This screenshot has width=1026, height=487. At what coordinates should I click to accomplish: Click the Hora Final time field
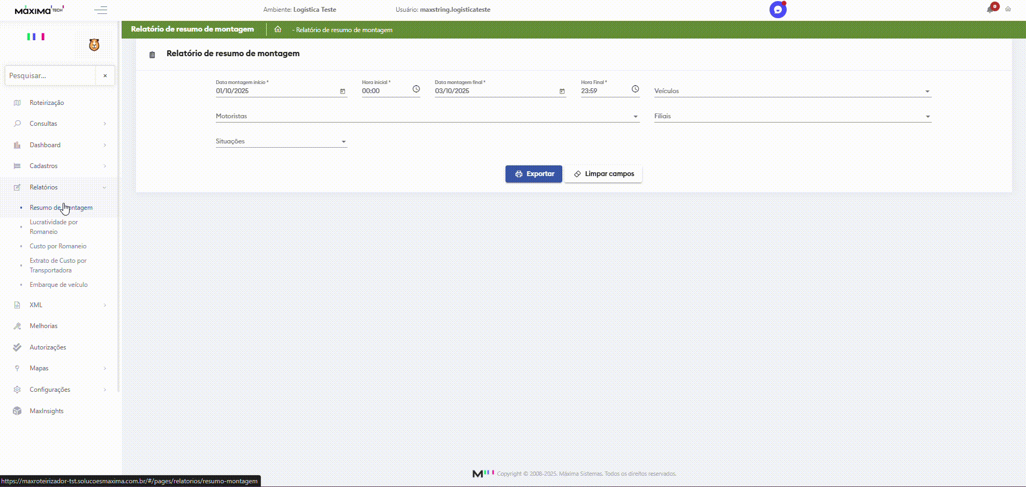point(605,91)
